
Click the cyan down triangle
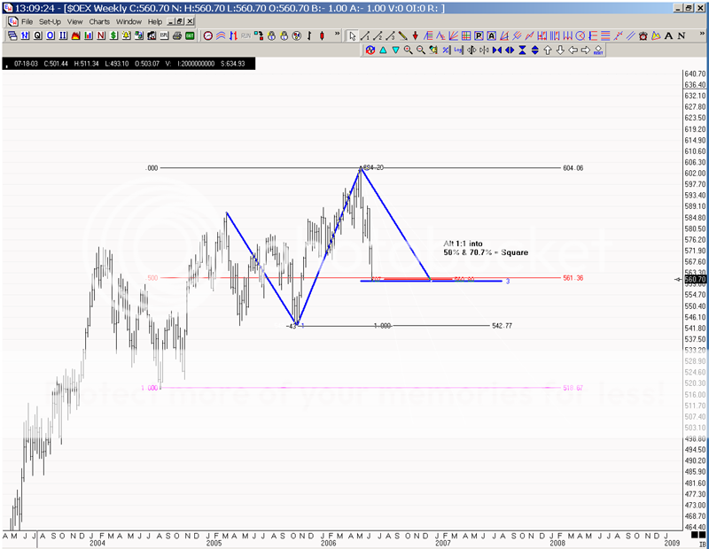pos(395,50)
